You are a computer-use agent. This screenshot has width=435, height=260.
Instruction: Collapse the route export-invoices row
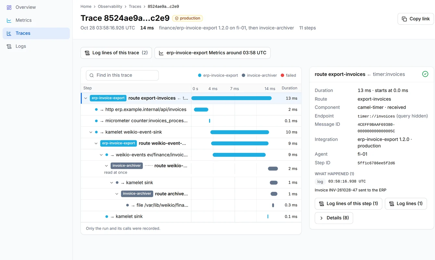tap(86, 98)
